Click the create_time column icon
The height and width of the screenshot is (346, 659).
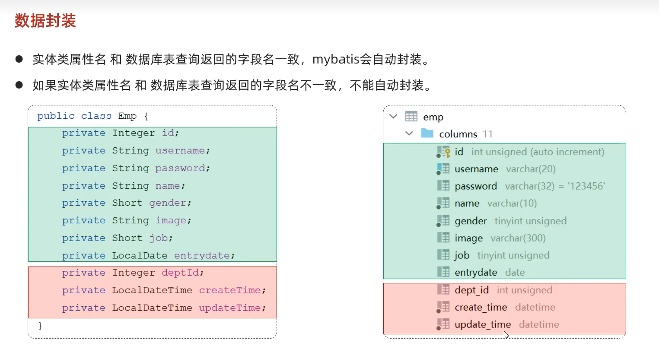click(x=443, y=307)
